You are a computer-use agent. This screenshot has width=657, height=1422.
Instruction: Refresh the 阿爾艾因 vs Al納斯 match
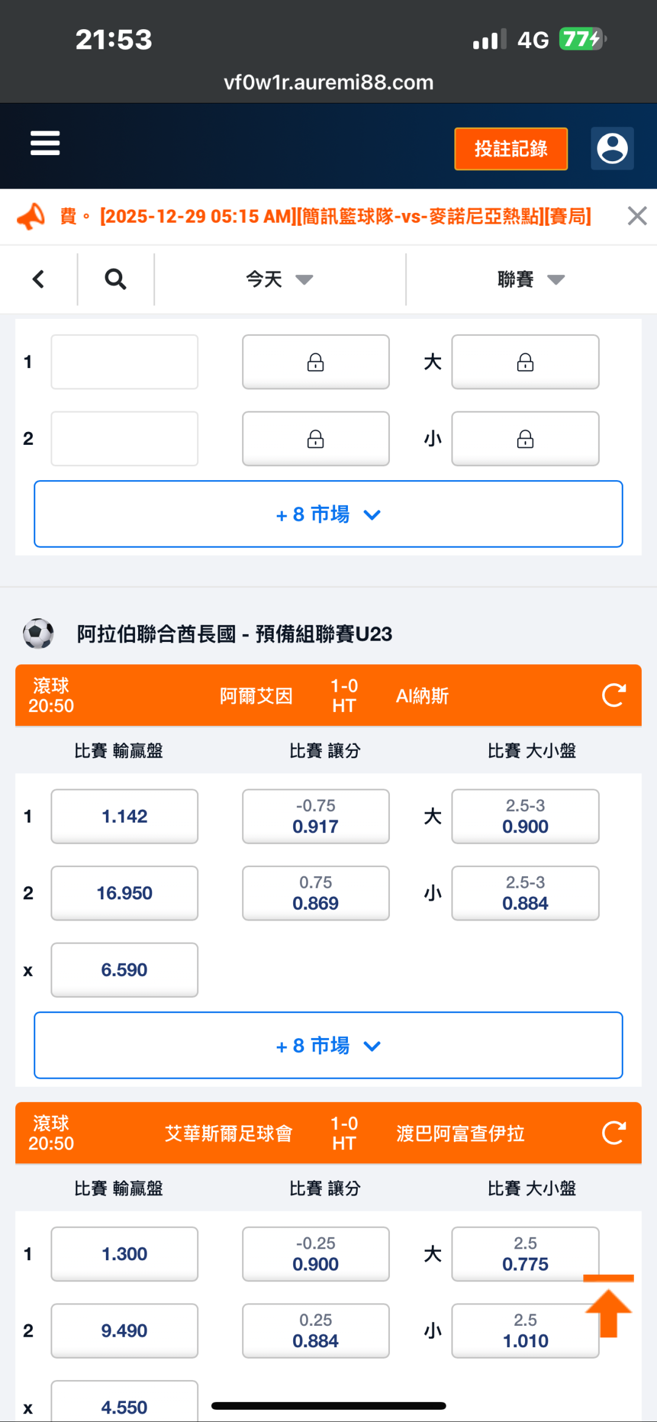pyautogui.click(x=613, y=695)
